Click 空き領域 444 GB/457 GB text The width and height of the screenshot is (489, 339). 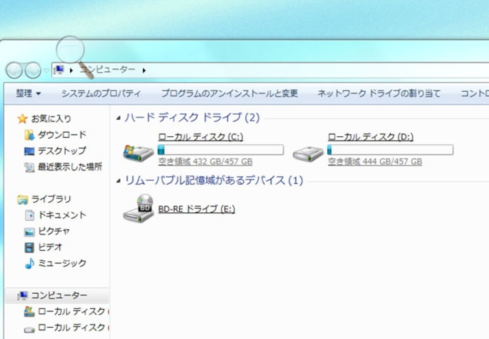[375, 162]
